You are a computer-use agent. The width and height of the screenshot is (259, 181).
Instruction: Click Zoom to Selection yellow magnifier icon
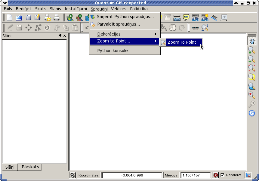click(x=252, y=77)
